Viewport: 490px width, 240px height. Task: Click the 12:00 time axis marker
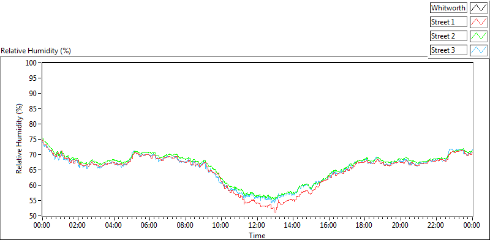click(257, 226)
